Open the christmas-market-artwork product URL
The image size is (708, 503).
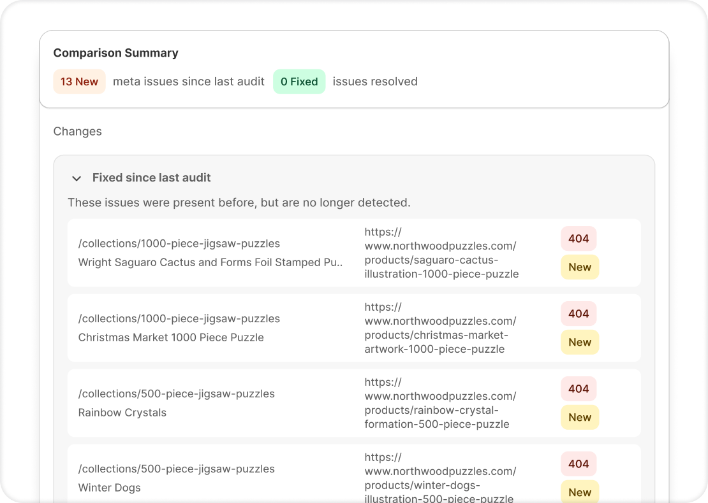441,329
